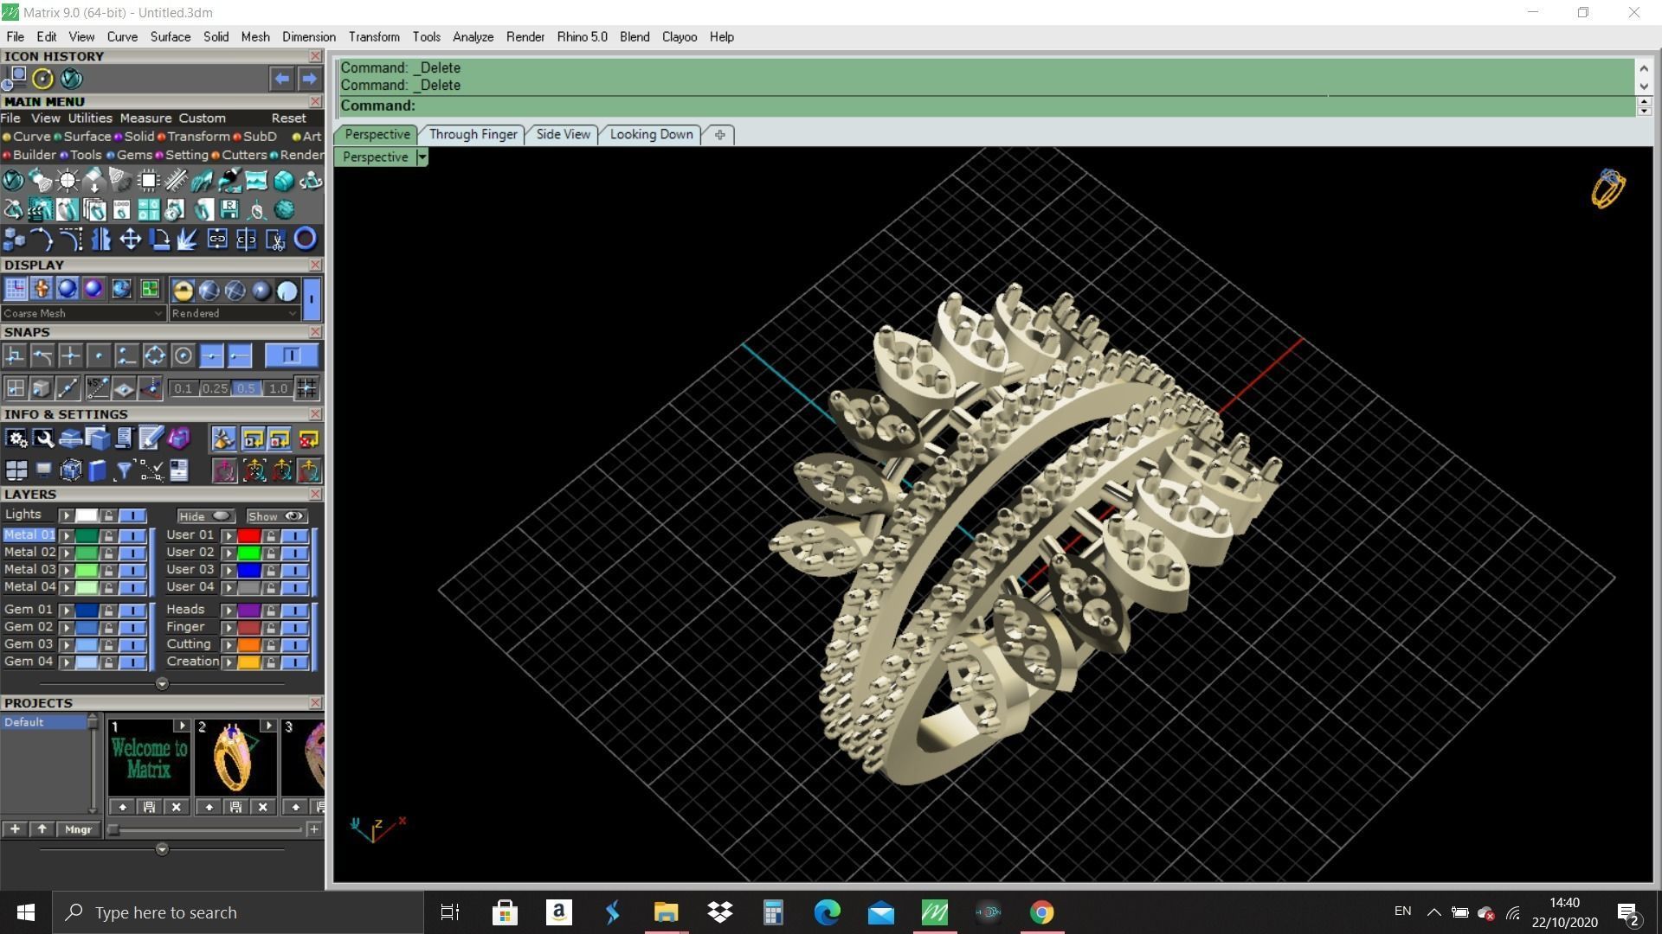Click the explode tool icon
The width and height of the screenshot is (1662, 934).
pos(187,239)
